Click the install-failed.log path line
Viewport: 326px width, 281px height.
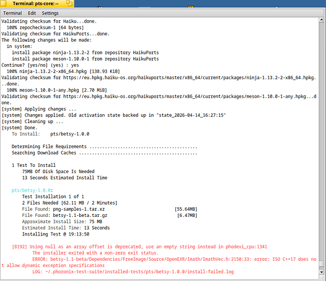click(x=133, y=271)
